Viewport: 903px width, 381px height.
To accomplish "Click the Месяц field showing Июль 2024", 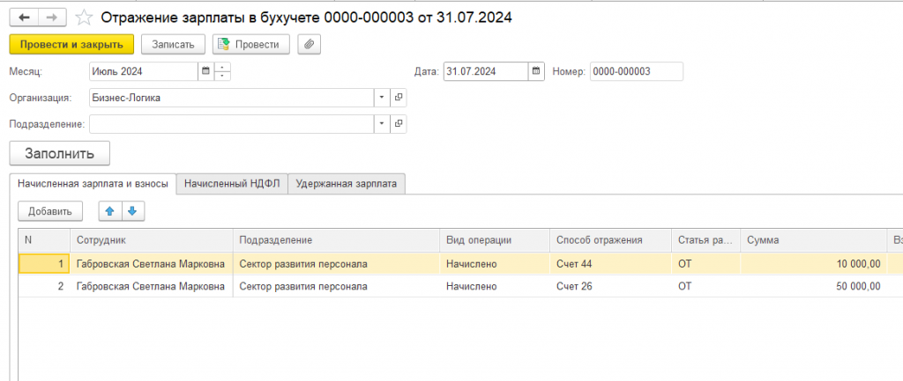I will (x=144, y=72).
